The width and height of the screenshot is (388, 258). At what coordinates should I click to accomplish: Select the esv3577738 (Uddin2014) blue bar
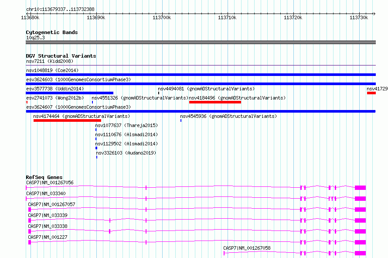(69, 93)
